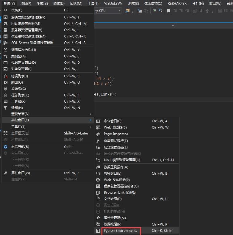The image size is (233, 235).
Task: Click the Team Explorer icon (团队资源管理器)
Action: [x=5, y=24]
